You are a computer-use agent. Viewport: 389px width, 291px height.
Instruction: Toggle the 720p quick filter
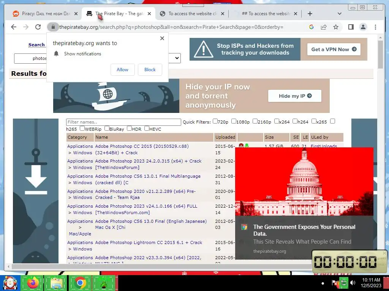click(x=215, y=121)
